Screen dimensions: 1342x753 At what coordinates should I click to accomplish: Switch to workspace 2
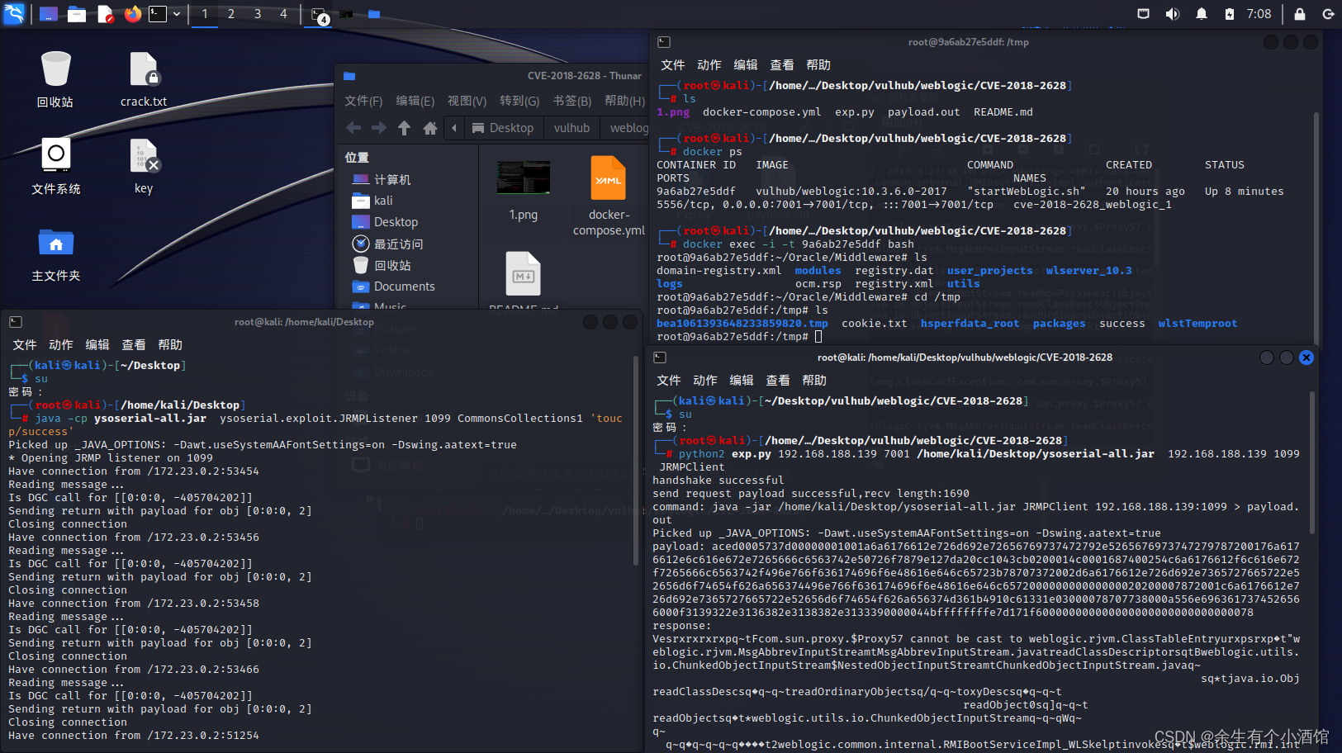pos(231,14)
